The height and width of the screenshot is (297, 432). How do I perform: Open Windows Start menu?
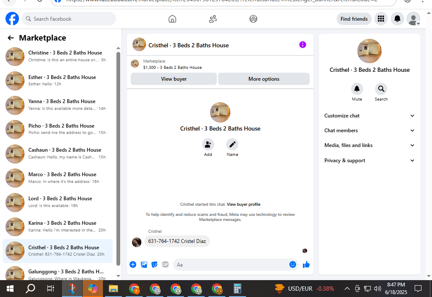point(10,289)
